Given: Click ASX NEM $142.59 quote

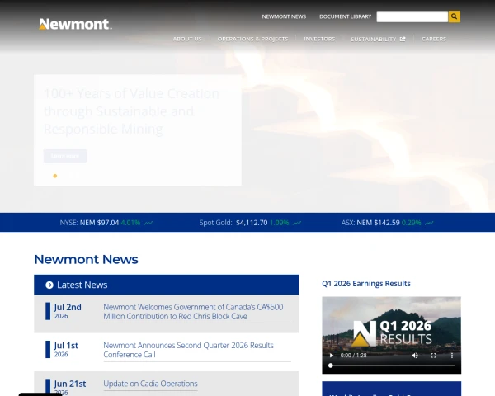Looking at the screenshot, I should tap(378, 223).
